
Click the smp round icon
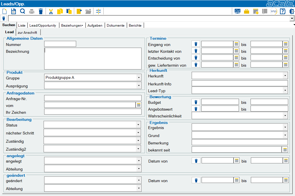(x=273, y=11)
